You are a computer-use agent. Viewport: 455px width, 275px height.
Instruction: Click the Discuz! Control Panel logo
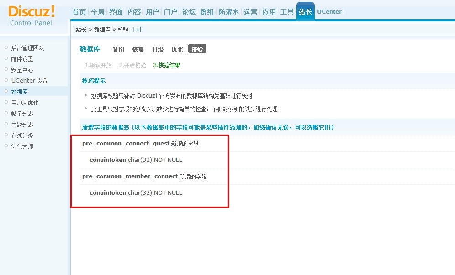tap(32, 16)
